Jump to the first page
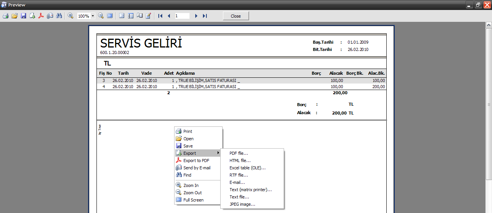This screenshot has width=492, height=213. pyautogui.click(x=160, y=16)
